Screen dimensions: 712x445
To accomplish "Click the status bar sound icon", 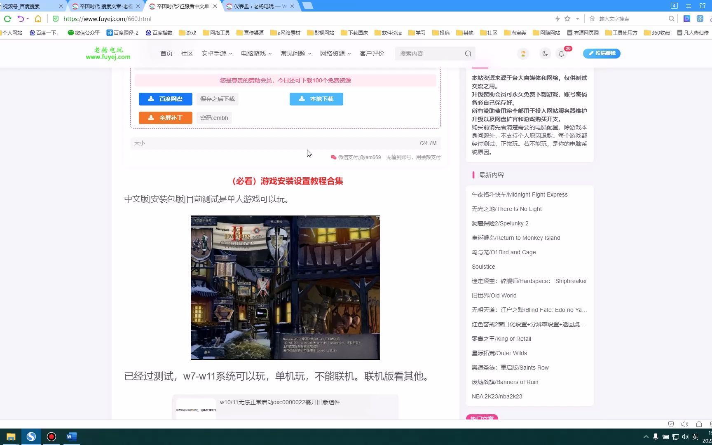I will click(x=685, y=424).
